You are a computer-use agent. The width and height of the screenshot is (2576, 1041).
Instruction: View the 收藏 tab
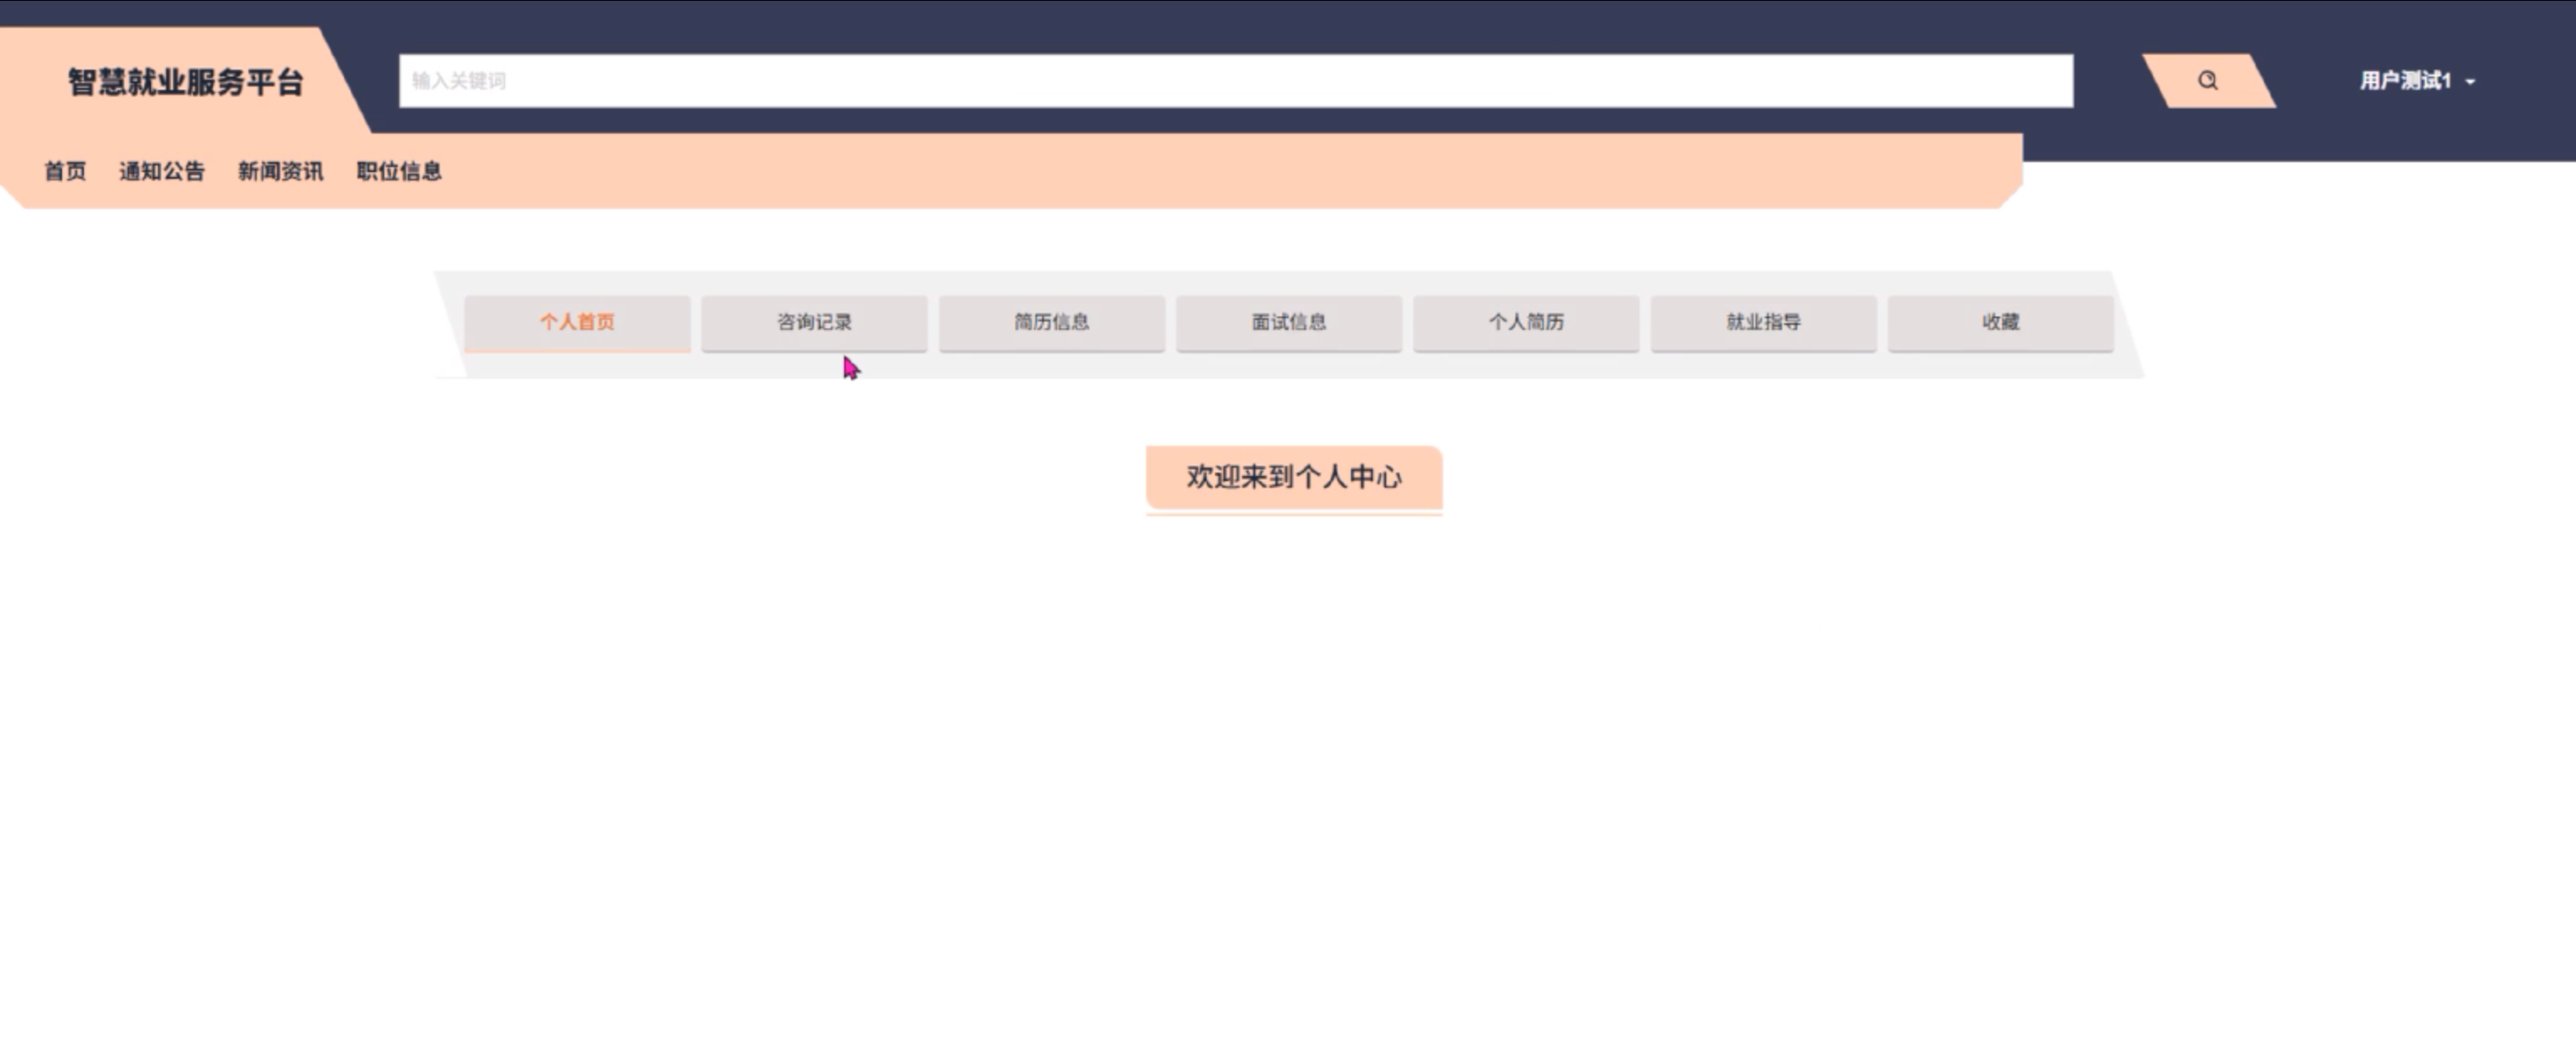pyautogui.click(x=2000, y=322)
